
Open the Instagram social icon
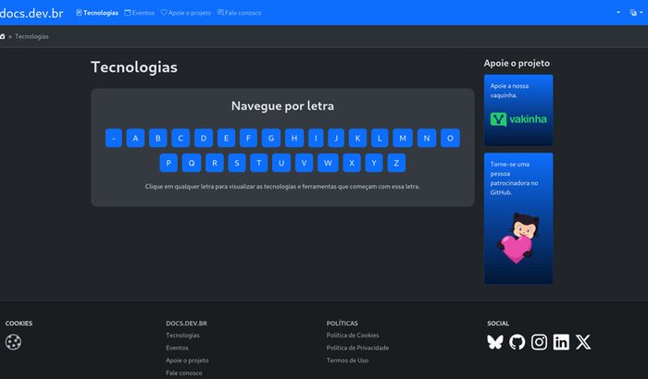pyautogui.click(x=539, y=342)
